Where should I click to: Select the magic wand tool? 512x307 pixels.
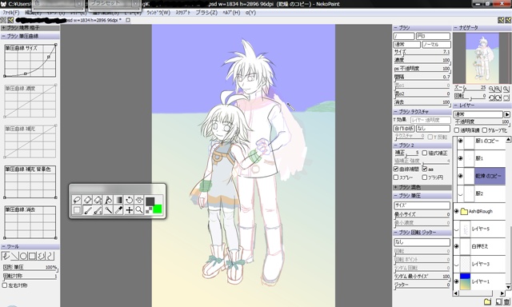click(x=108, y=210)
